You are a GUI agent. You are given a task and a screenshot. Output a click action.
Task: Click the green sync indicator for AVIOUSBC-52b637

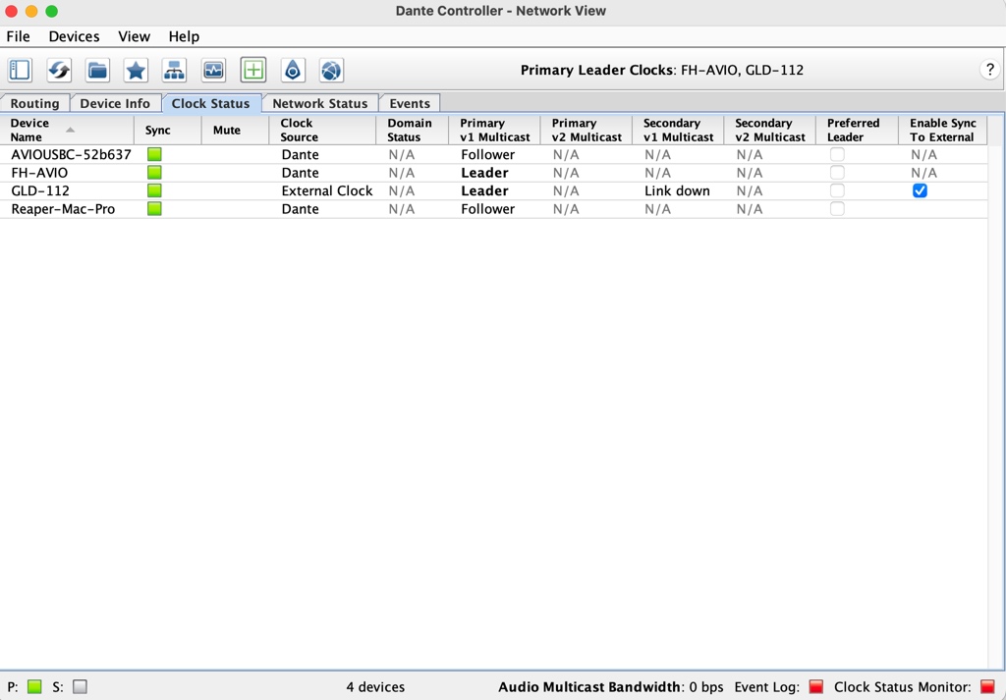[154, 154]
